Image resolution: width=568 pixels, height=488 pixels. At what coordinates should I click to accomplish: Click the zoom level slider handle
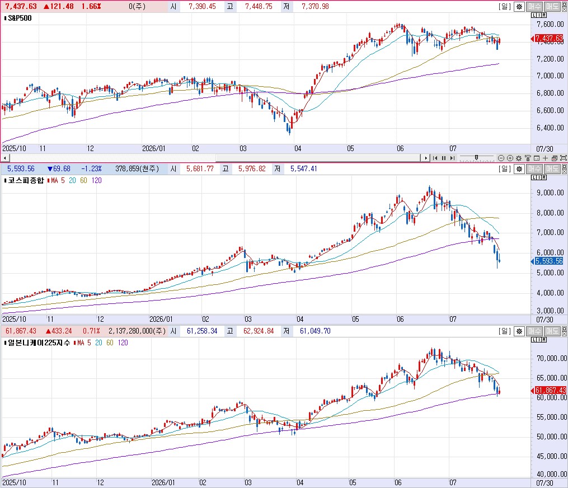(x=476, y=157)
